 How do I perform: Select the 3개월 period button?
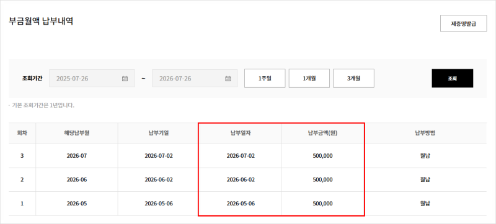point(353,78)
